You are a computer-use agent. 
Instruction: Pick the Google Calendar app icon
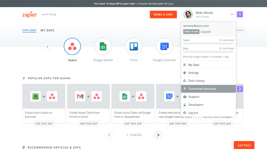pyautogui.click(x=165, y=47)
